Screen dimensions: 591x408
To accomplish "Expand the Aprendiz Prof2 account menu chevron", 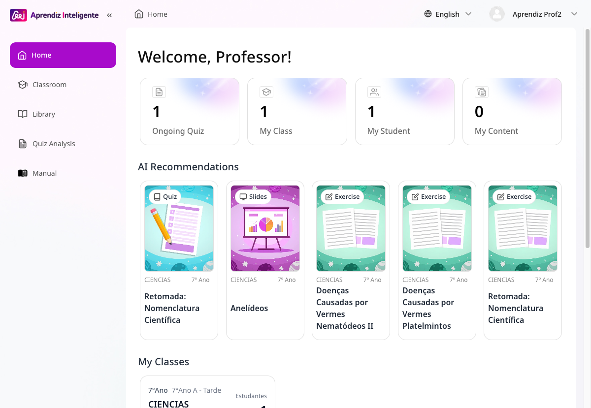I will (x=574, y=14).
